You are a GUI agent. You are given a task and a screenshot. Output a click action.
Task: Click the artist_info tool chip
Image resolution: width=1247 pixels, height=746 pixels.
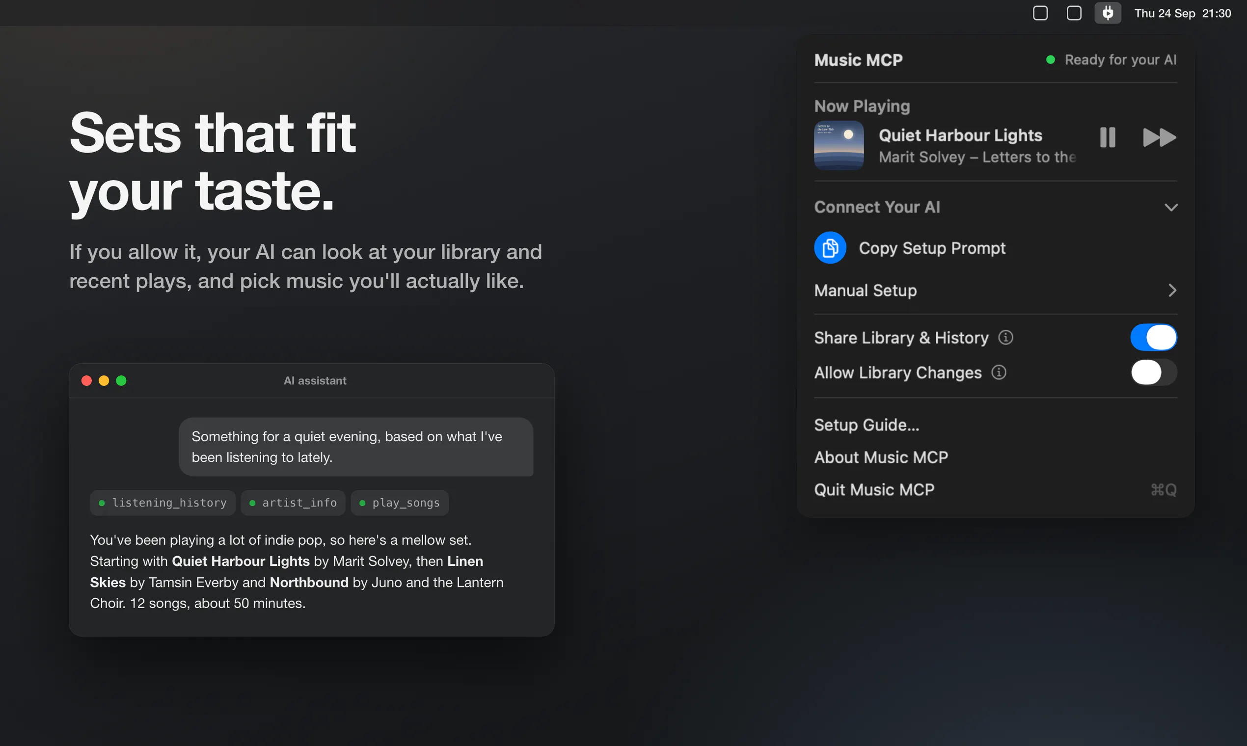(293, 503)
